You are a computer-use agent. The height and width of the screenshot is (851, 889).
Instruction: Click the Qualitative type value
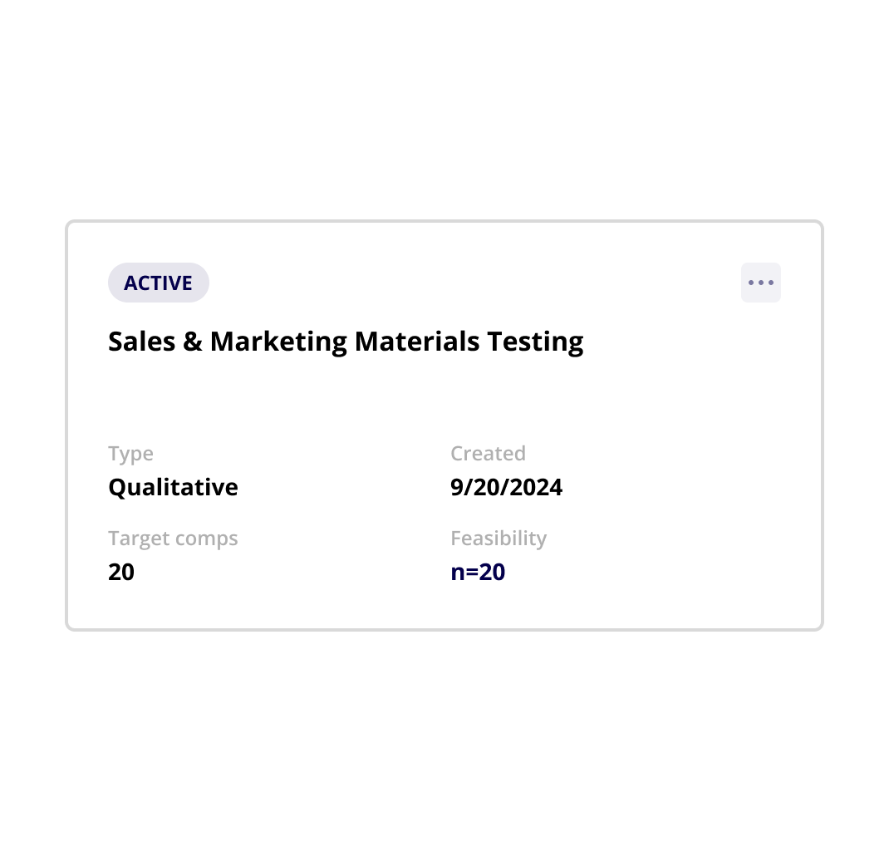point(173,487)
